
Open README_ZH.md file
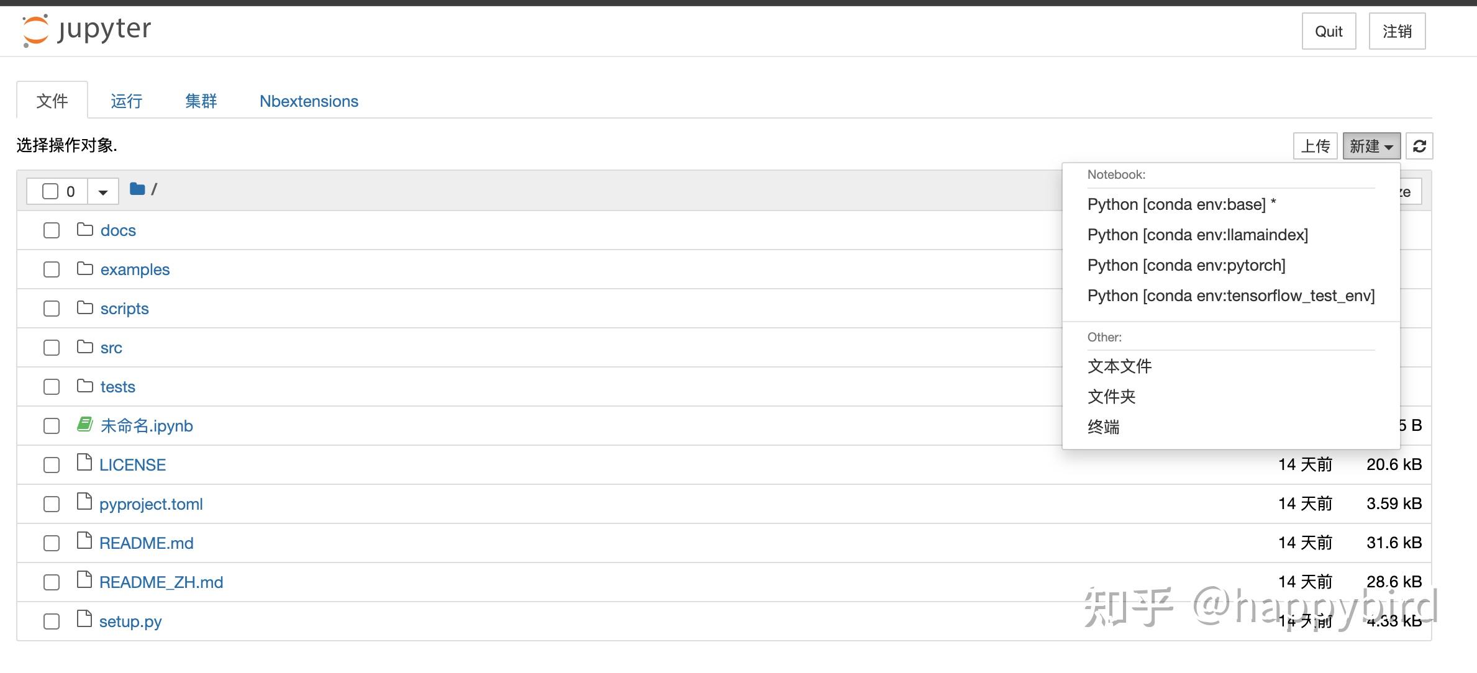(x=161, y=582)
